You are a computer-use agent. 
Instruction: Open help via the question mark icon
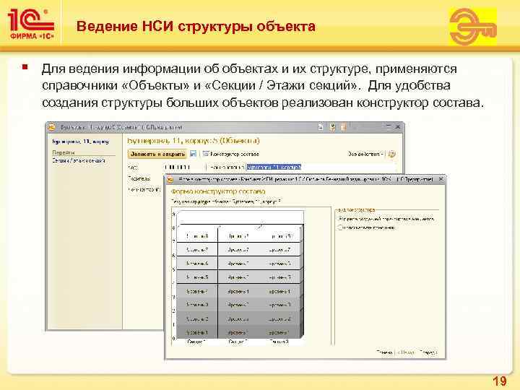(x=392, y=154)
